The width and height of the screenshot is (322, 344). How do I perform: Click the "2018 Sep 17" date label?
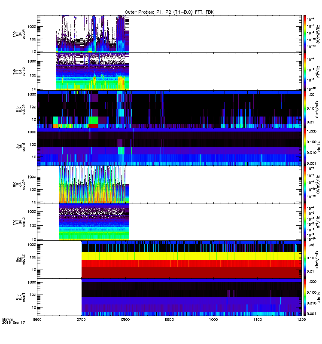tap(13, 323)
